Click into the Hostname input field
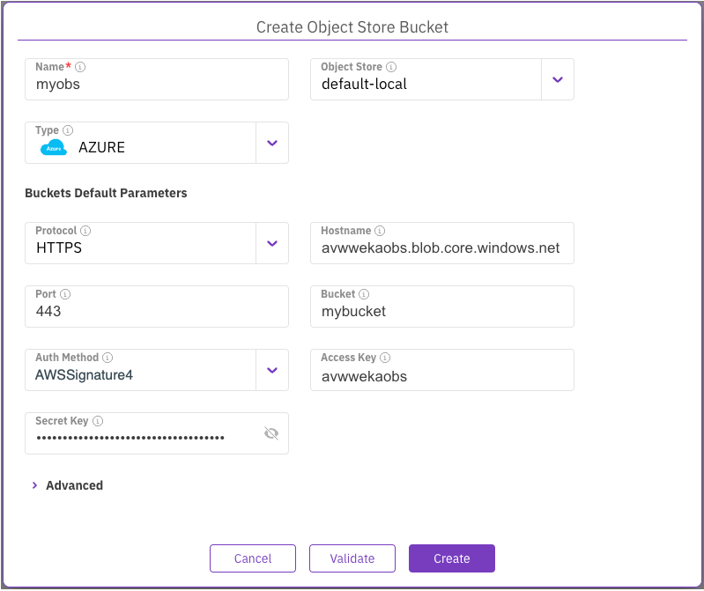The image size is (704, 591). [x=441, y=248]
